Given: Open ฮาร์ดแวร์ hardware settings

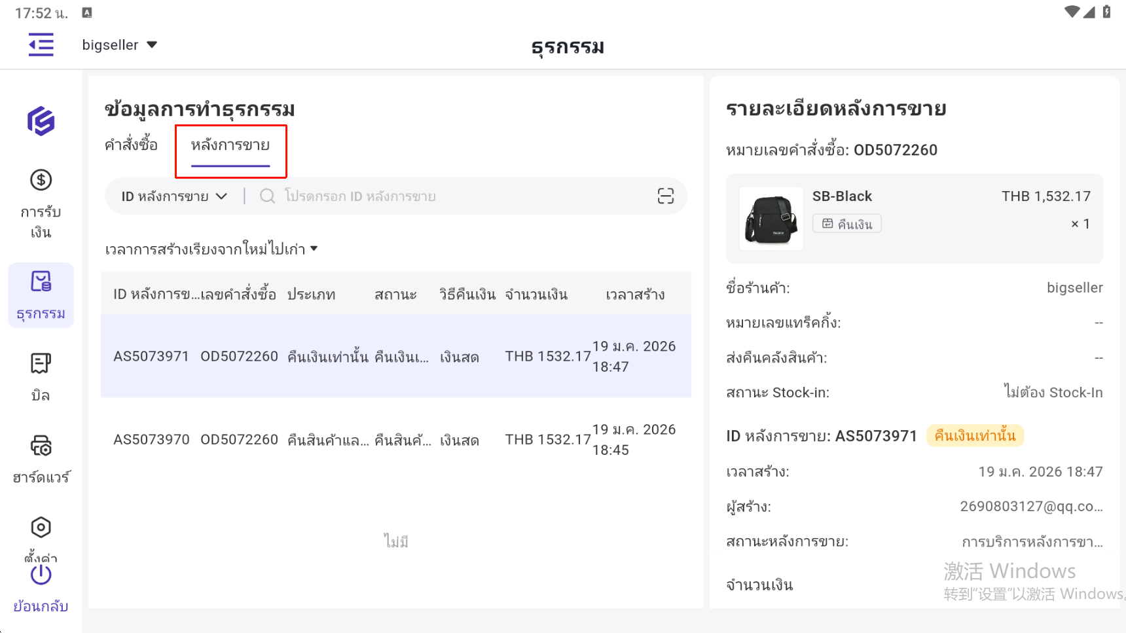Looking at the screenshot, I should 41,459.
